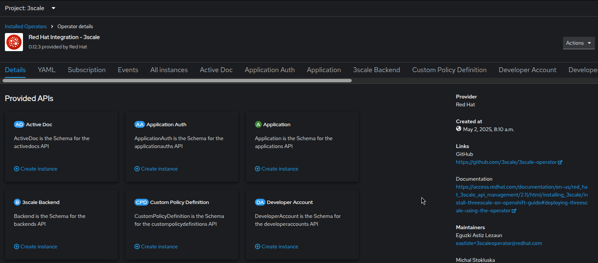This screenshot has height=263, width=598.
Task: Click external link icon after GitHub URL
Action: [x=560, y=162]
